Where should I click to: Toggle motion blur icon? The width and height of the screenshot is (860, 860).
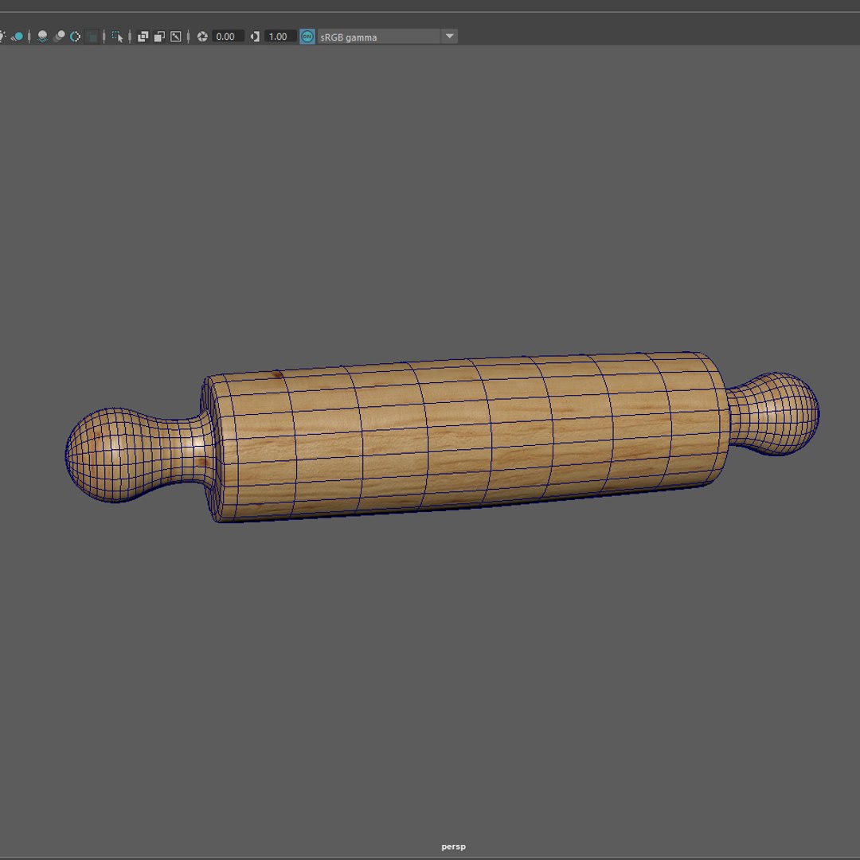(x=59, y=37)
